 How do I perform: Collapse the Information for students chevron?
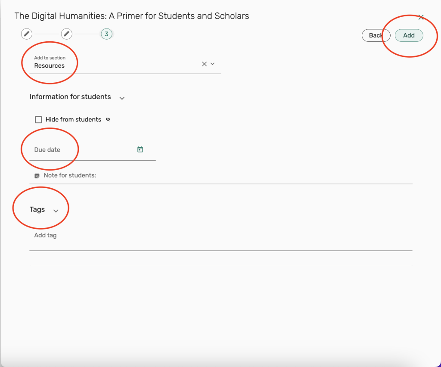[x=122, y=98]
